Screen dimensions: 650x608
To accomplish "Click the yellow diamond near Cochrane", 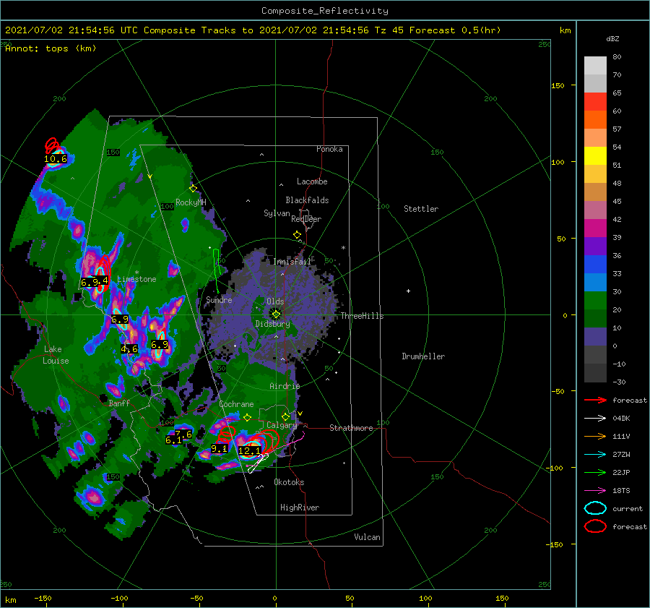I will 248,418.
